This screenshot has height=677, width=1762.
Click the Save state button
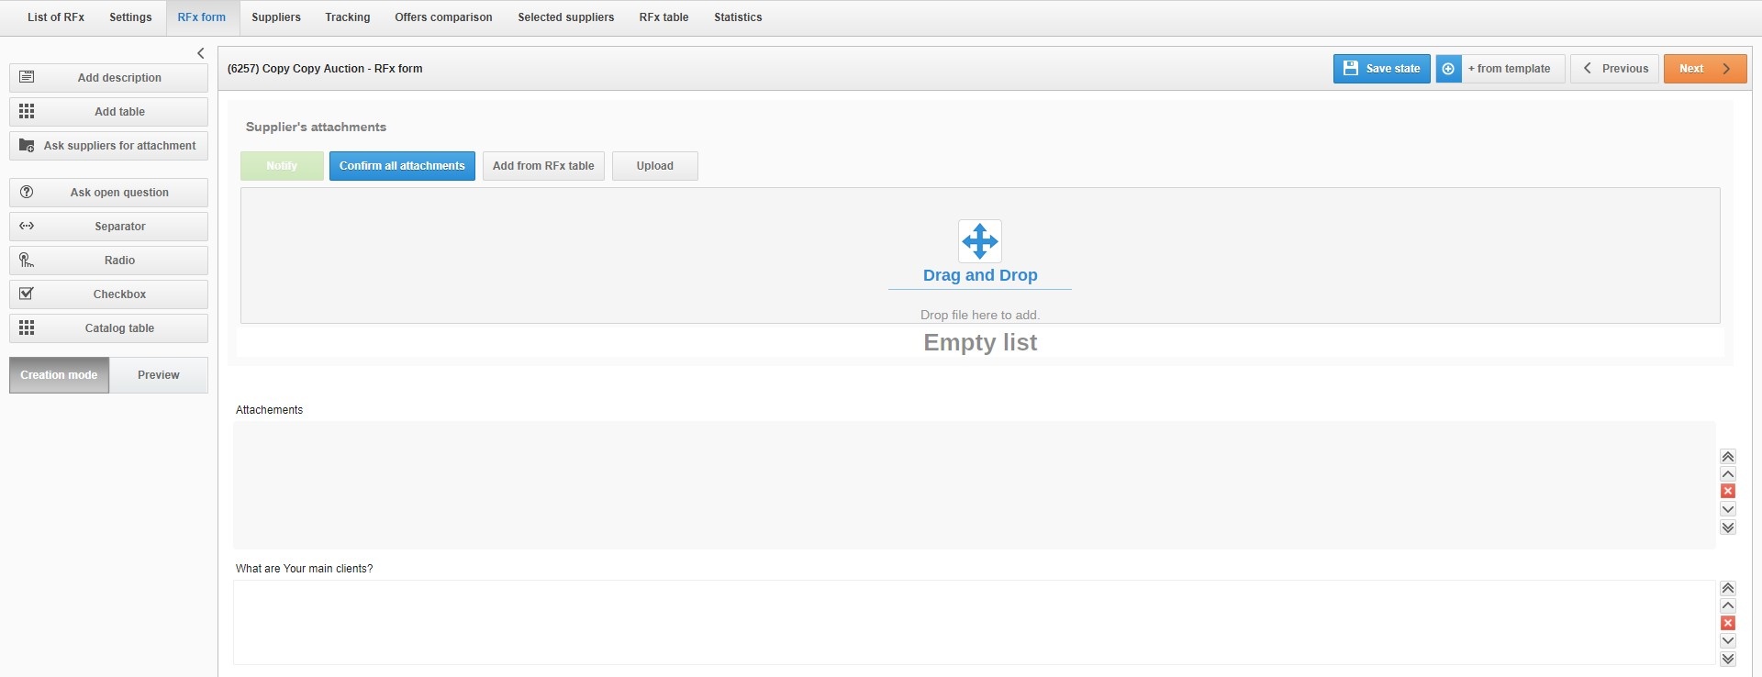tap(1381, 69)
